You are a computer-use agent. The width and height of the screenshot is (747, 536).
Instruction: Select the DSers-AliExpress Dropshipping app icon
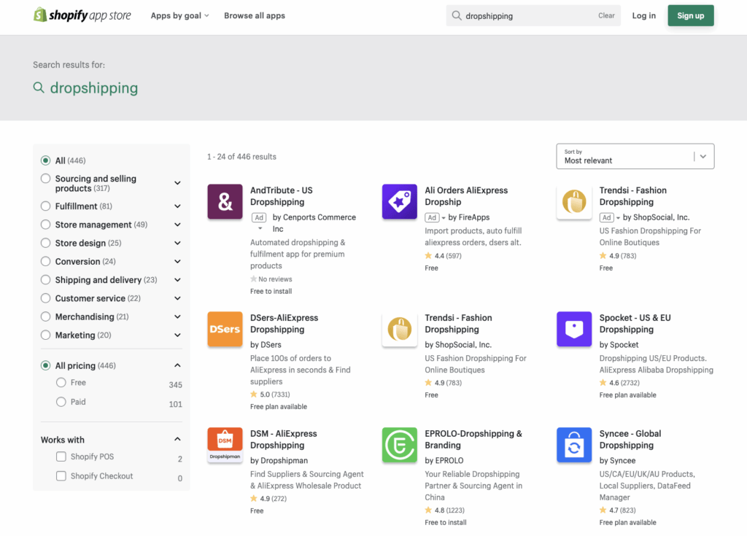(225, 329)
